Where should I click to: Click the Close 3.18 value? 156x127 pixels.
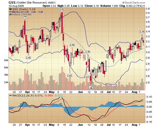[x=92, y=6]
